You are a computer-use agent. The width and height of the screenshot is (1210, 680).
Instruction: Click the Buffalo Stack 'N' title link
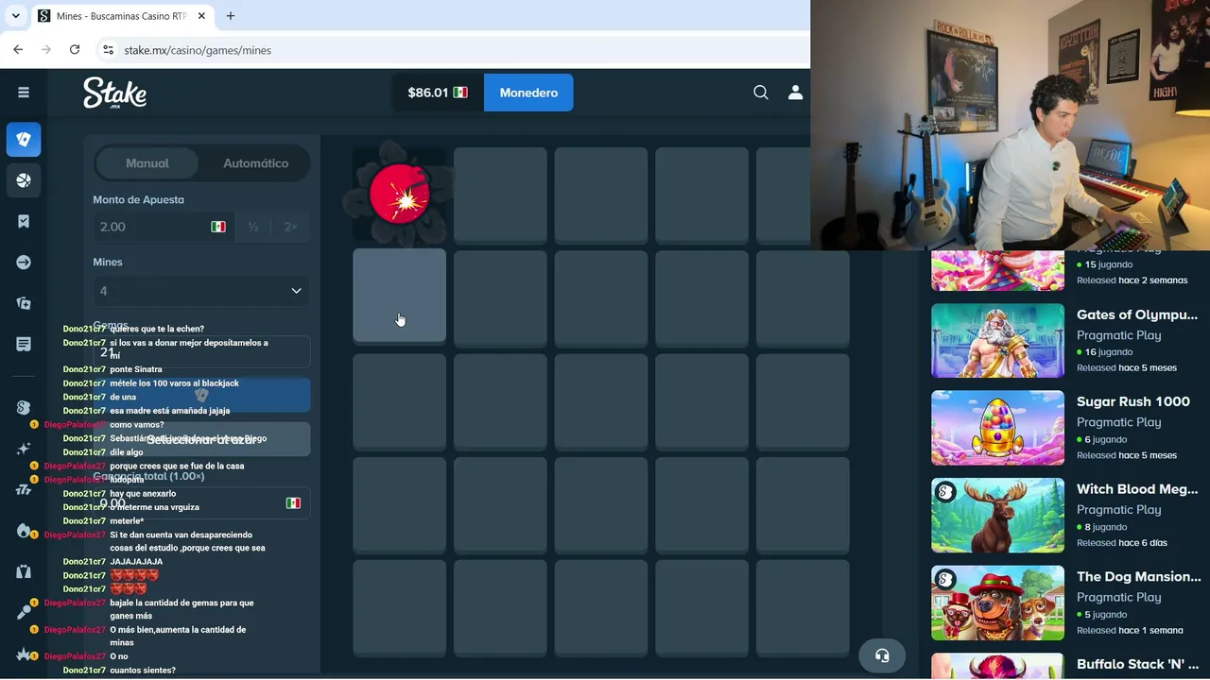(1137, 664)
